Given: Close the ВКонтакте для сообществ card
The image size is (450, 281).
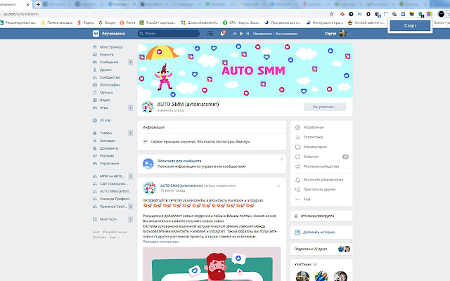Looking at the screenshot, I should [x=281, y=159].
